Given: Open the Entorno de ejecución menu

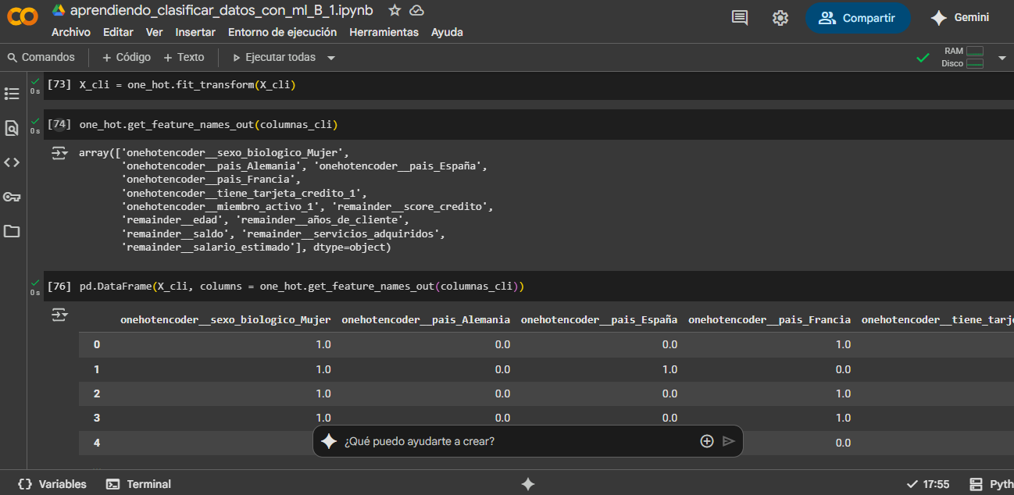Looking at the screenshot, I should coord(282,32).
